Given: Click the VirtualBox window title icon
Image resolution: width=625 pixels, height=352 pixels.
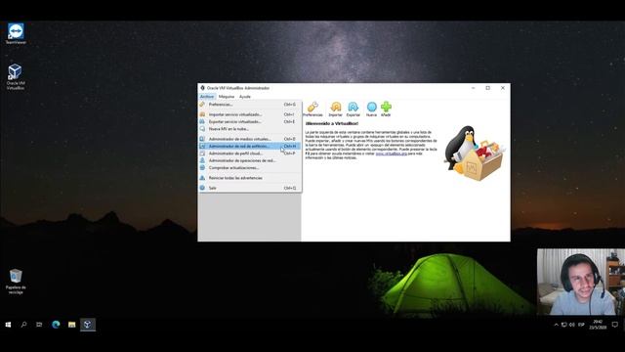Looking at the screenshot, I should tap(202, 88).
